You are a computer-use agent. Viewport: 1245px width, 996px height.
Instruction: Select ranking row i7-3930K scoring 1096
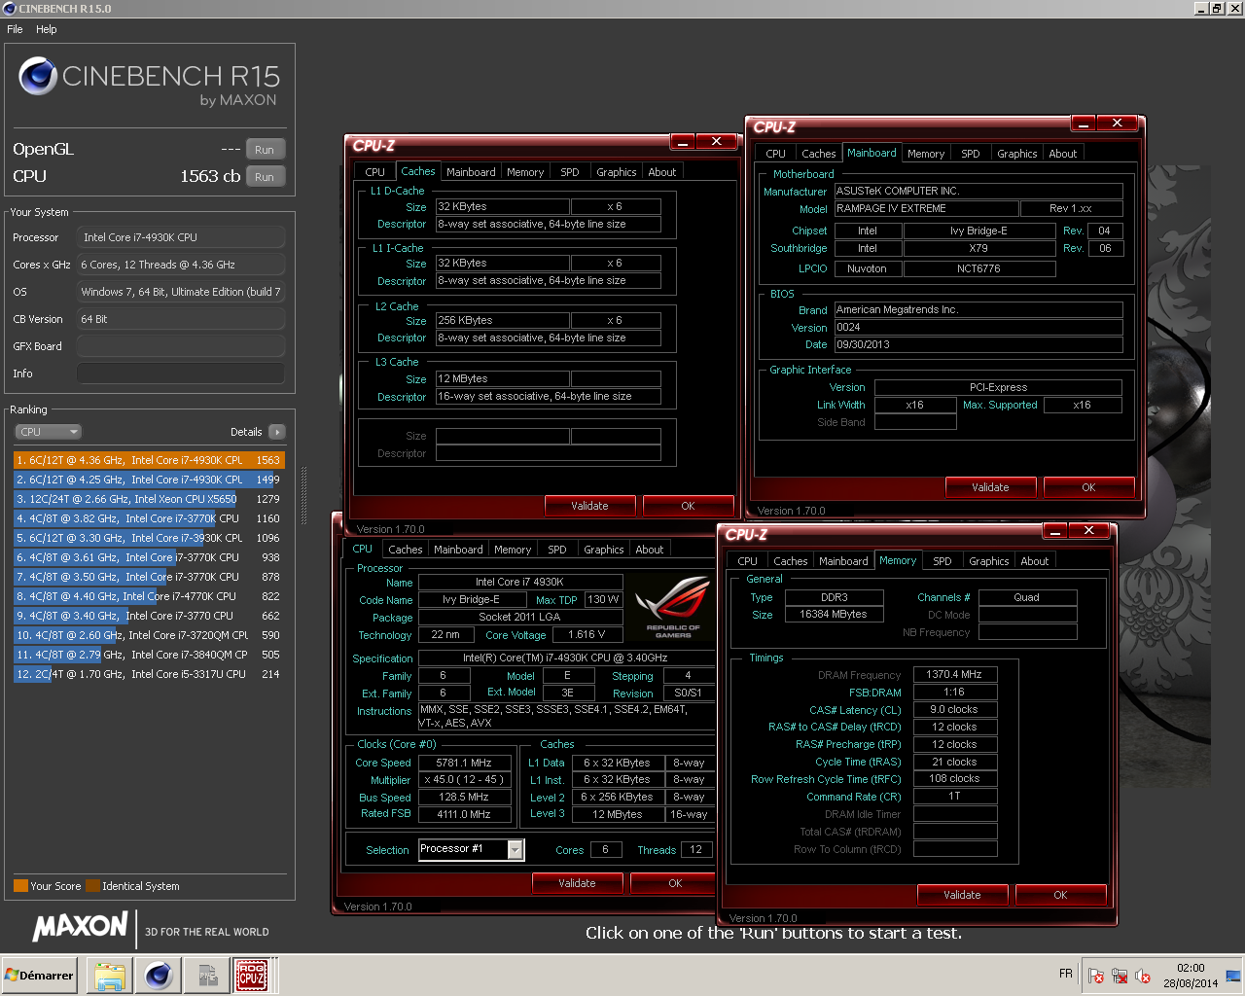click(x=149, y=538)
